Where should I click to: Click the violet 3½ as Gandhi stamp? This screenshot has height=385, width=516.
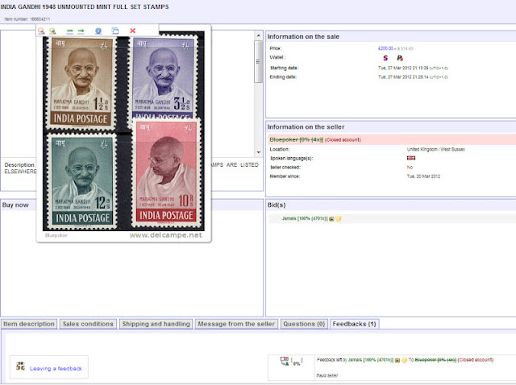pyautogui.click(x=163, y=78)
